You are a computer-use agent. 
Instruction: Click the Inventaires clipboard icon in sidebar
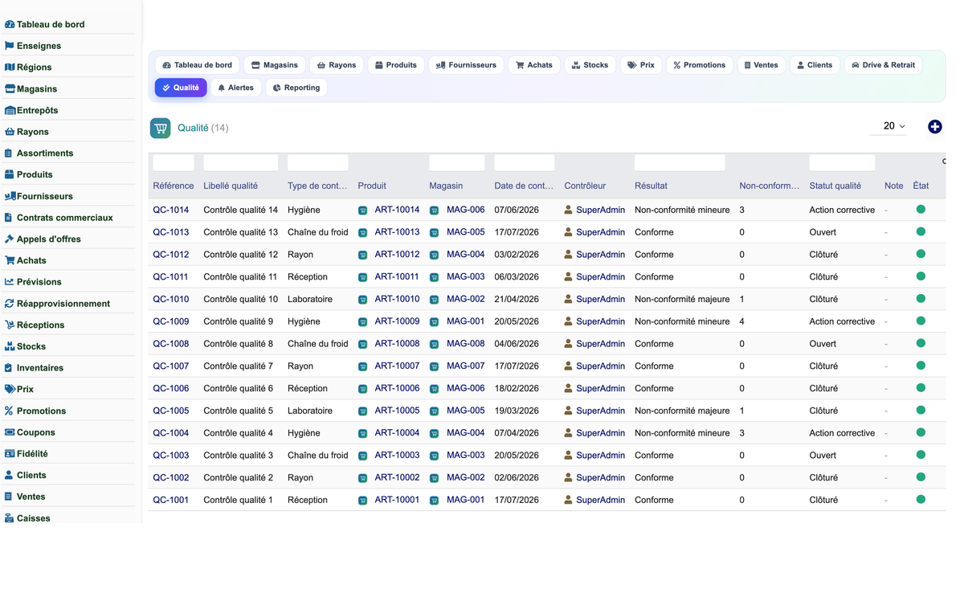9,368
